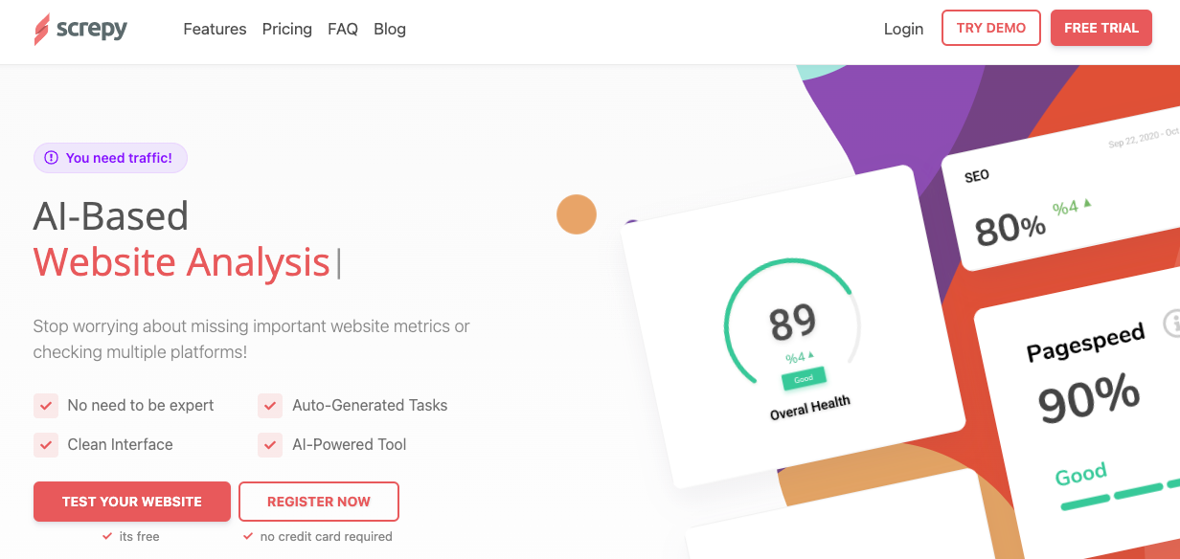
Task: Click the green Good badge in health gauge
Action: tap(804, 378)
